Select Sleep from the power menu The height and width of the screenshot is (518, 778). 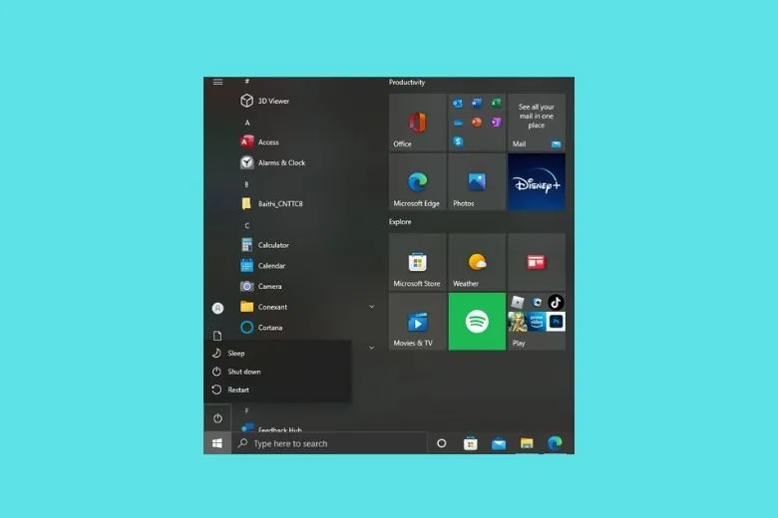[235, 354]
